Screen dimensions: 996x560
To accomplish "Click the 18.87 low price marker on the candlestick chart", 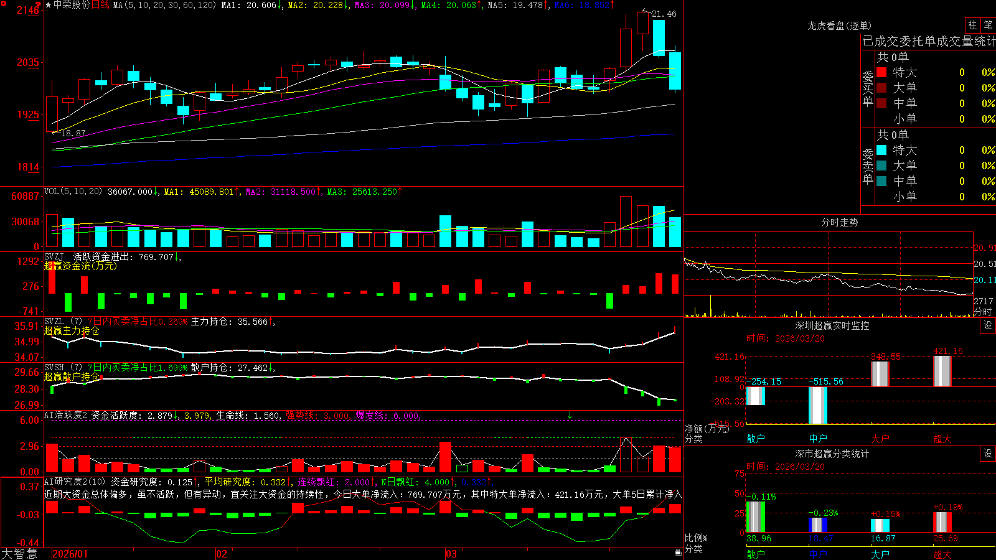I will [x=73, y=133].
